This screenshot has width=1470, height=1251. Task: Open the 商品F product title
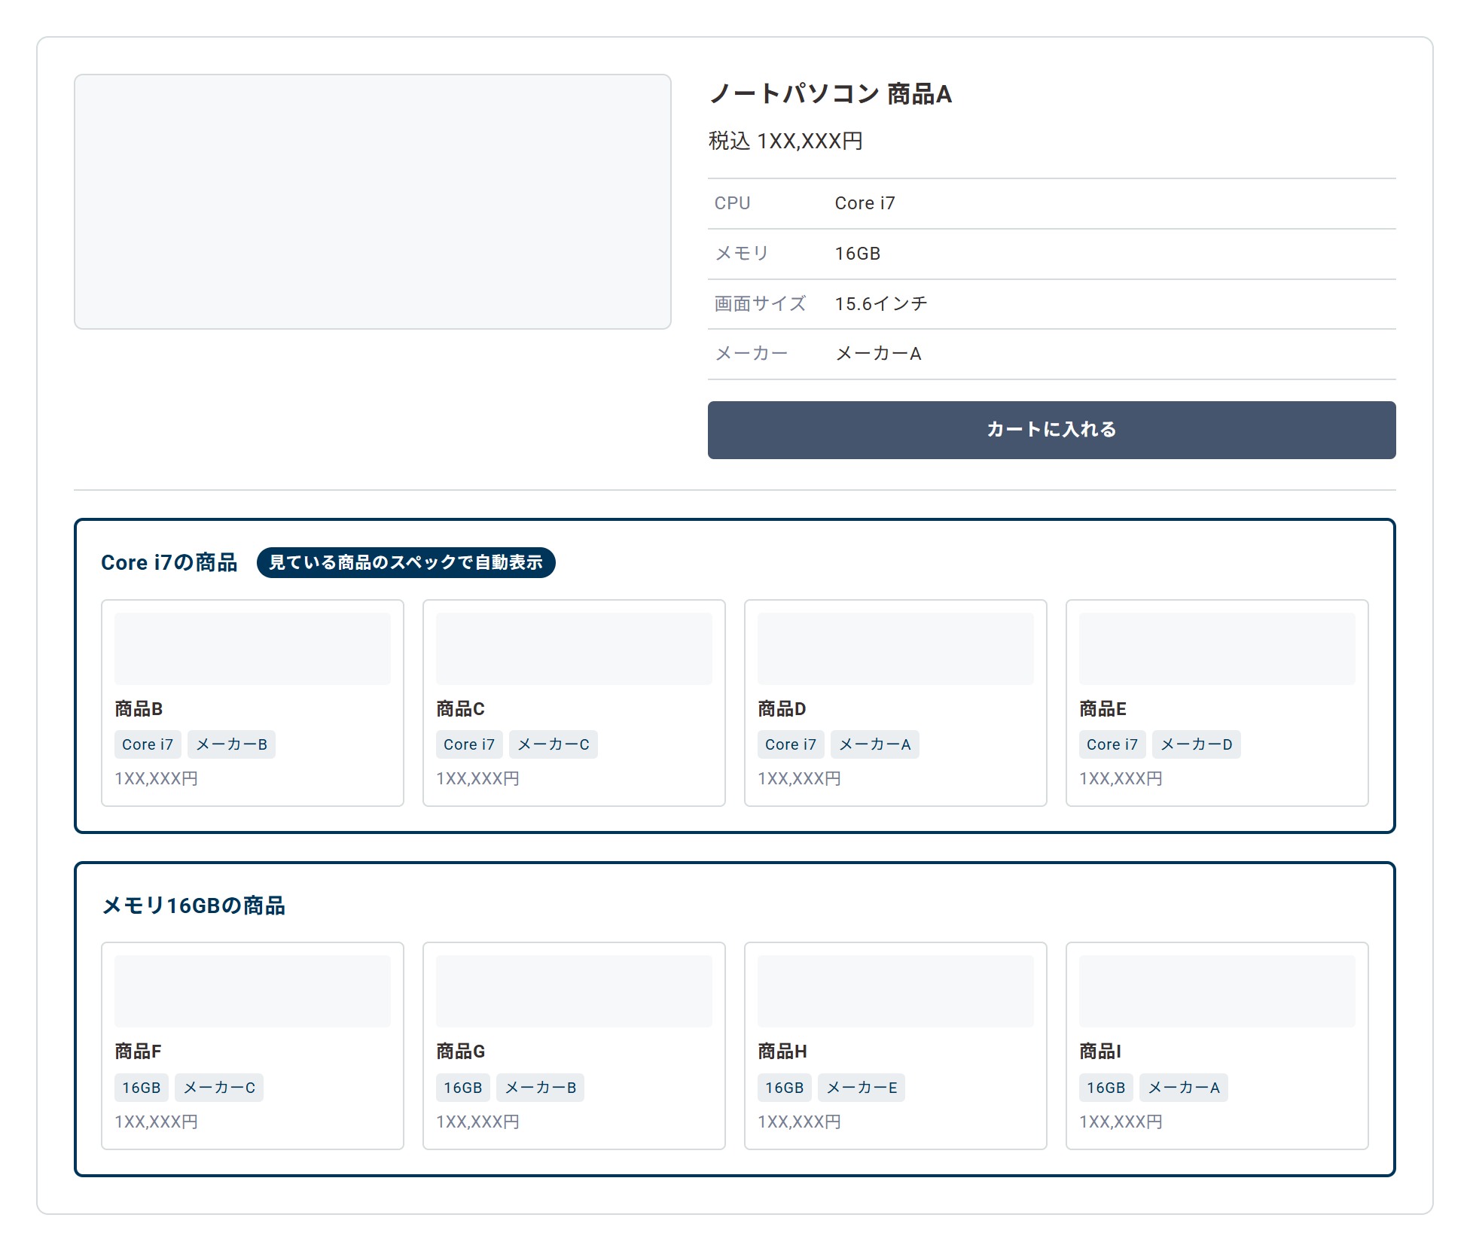click(x=138, y=1051)
